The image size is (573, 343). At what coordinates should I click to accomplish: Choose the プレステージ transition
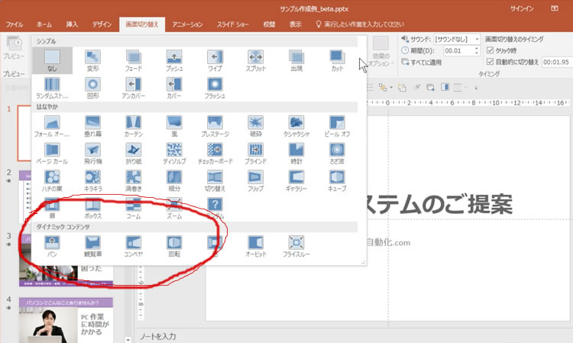point(215,126)
